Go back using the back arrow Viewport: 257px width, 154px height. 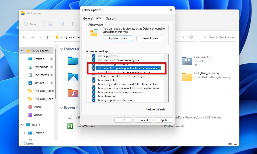click(24, 37)
